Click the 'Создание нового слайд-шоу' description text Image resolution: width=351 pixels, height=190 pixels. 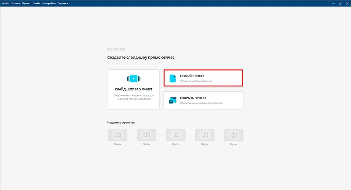[196, 81]
